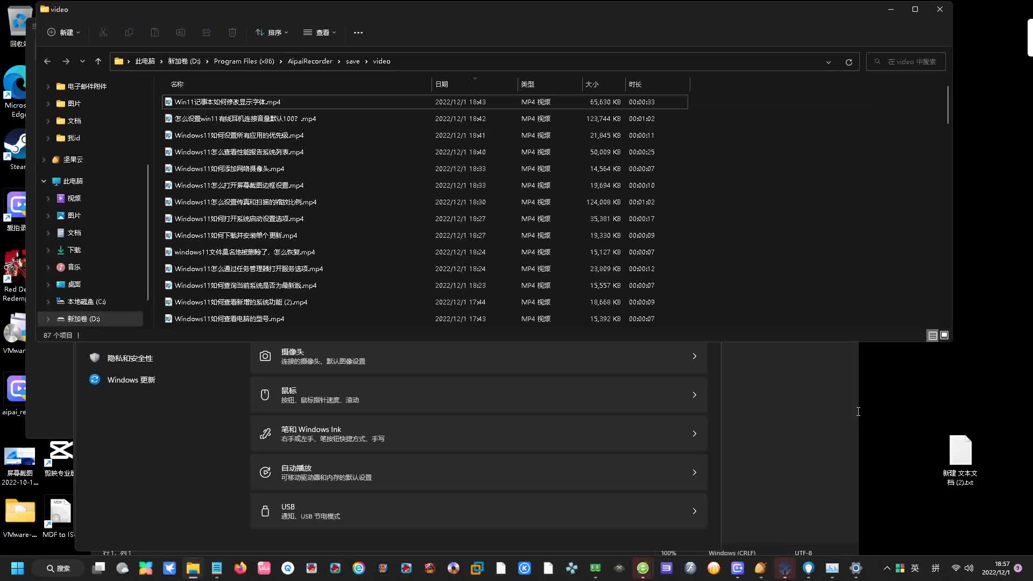Viewport: 1033px width, 581px height.
Task: Select file Windows11如何下载并安装单个更新.mp4
Action: (x=425, y=235)
